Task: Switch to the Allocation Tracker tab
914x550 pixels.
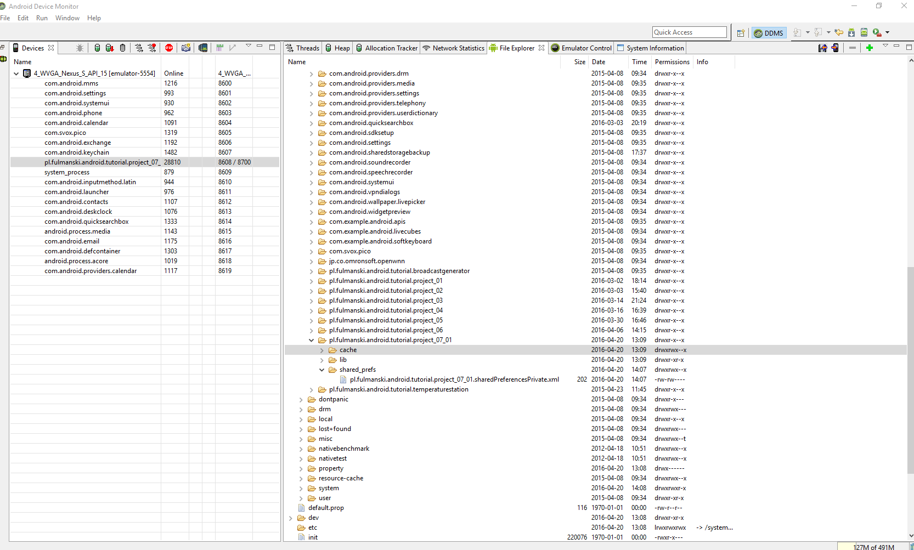Action: 386,48
